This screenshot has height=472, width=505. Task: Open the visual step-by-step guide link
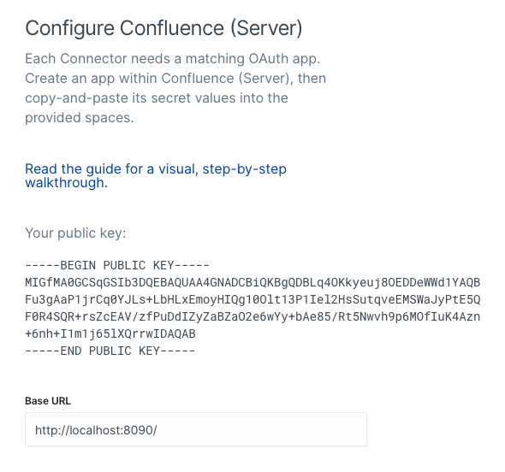(156, 175)
